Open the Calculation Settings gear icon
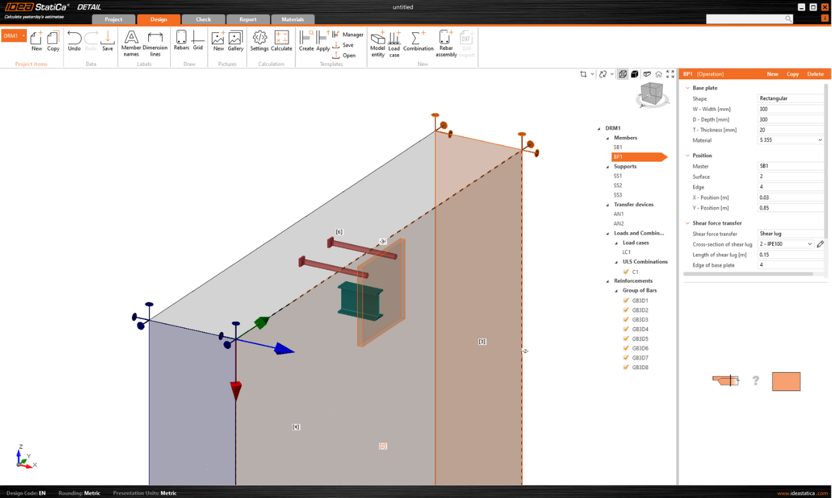 259,40
